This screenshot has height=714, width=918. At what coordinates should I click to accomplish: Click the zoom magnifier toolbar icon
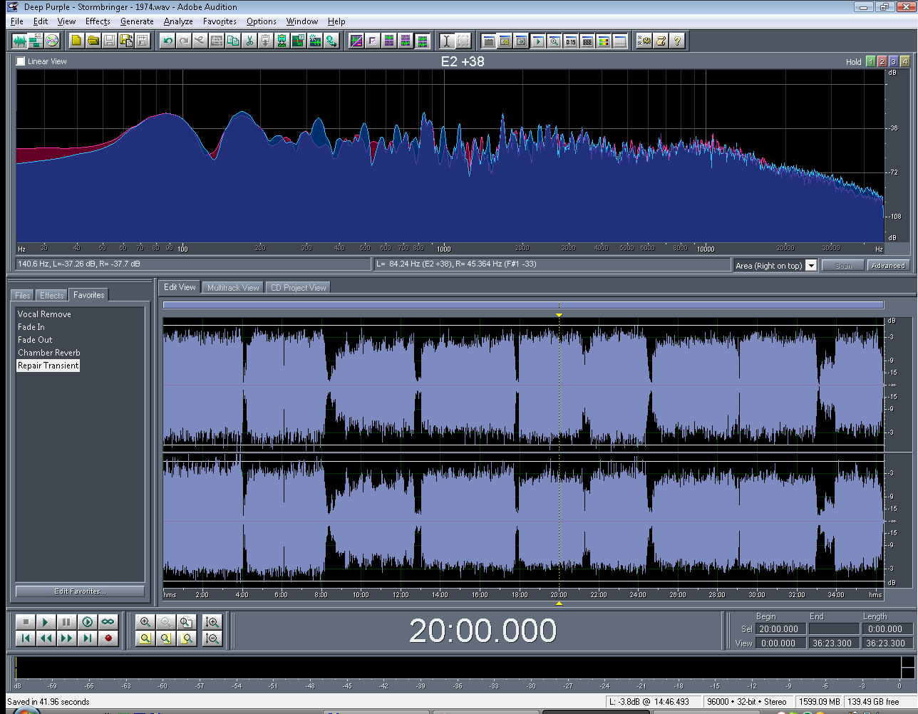(x=554, y=41)
